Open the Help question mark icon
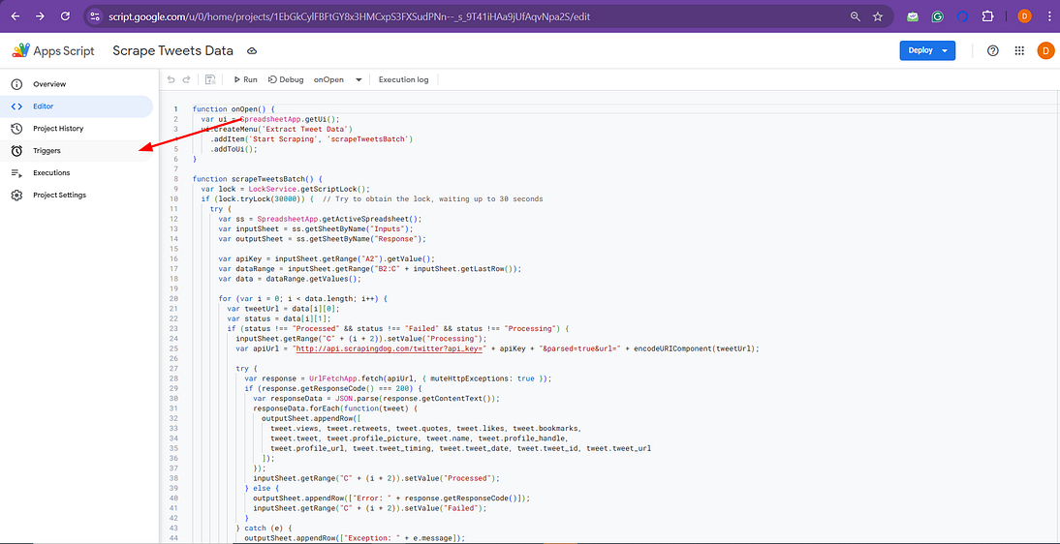This screenshot has height=544, width=1060. pos(993,50)
